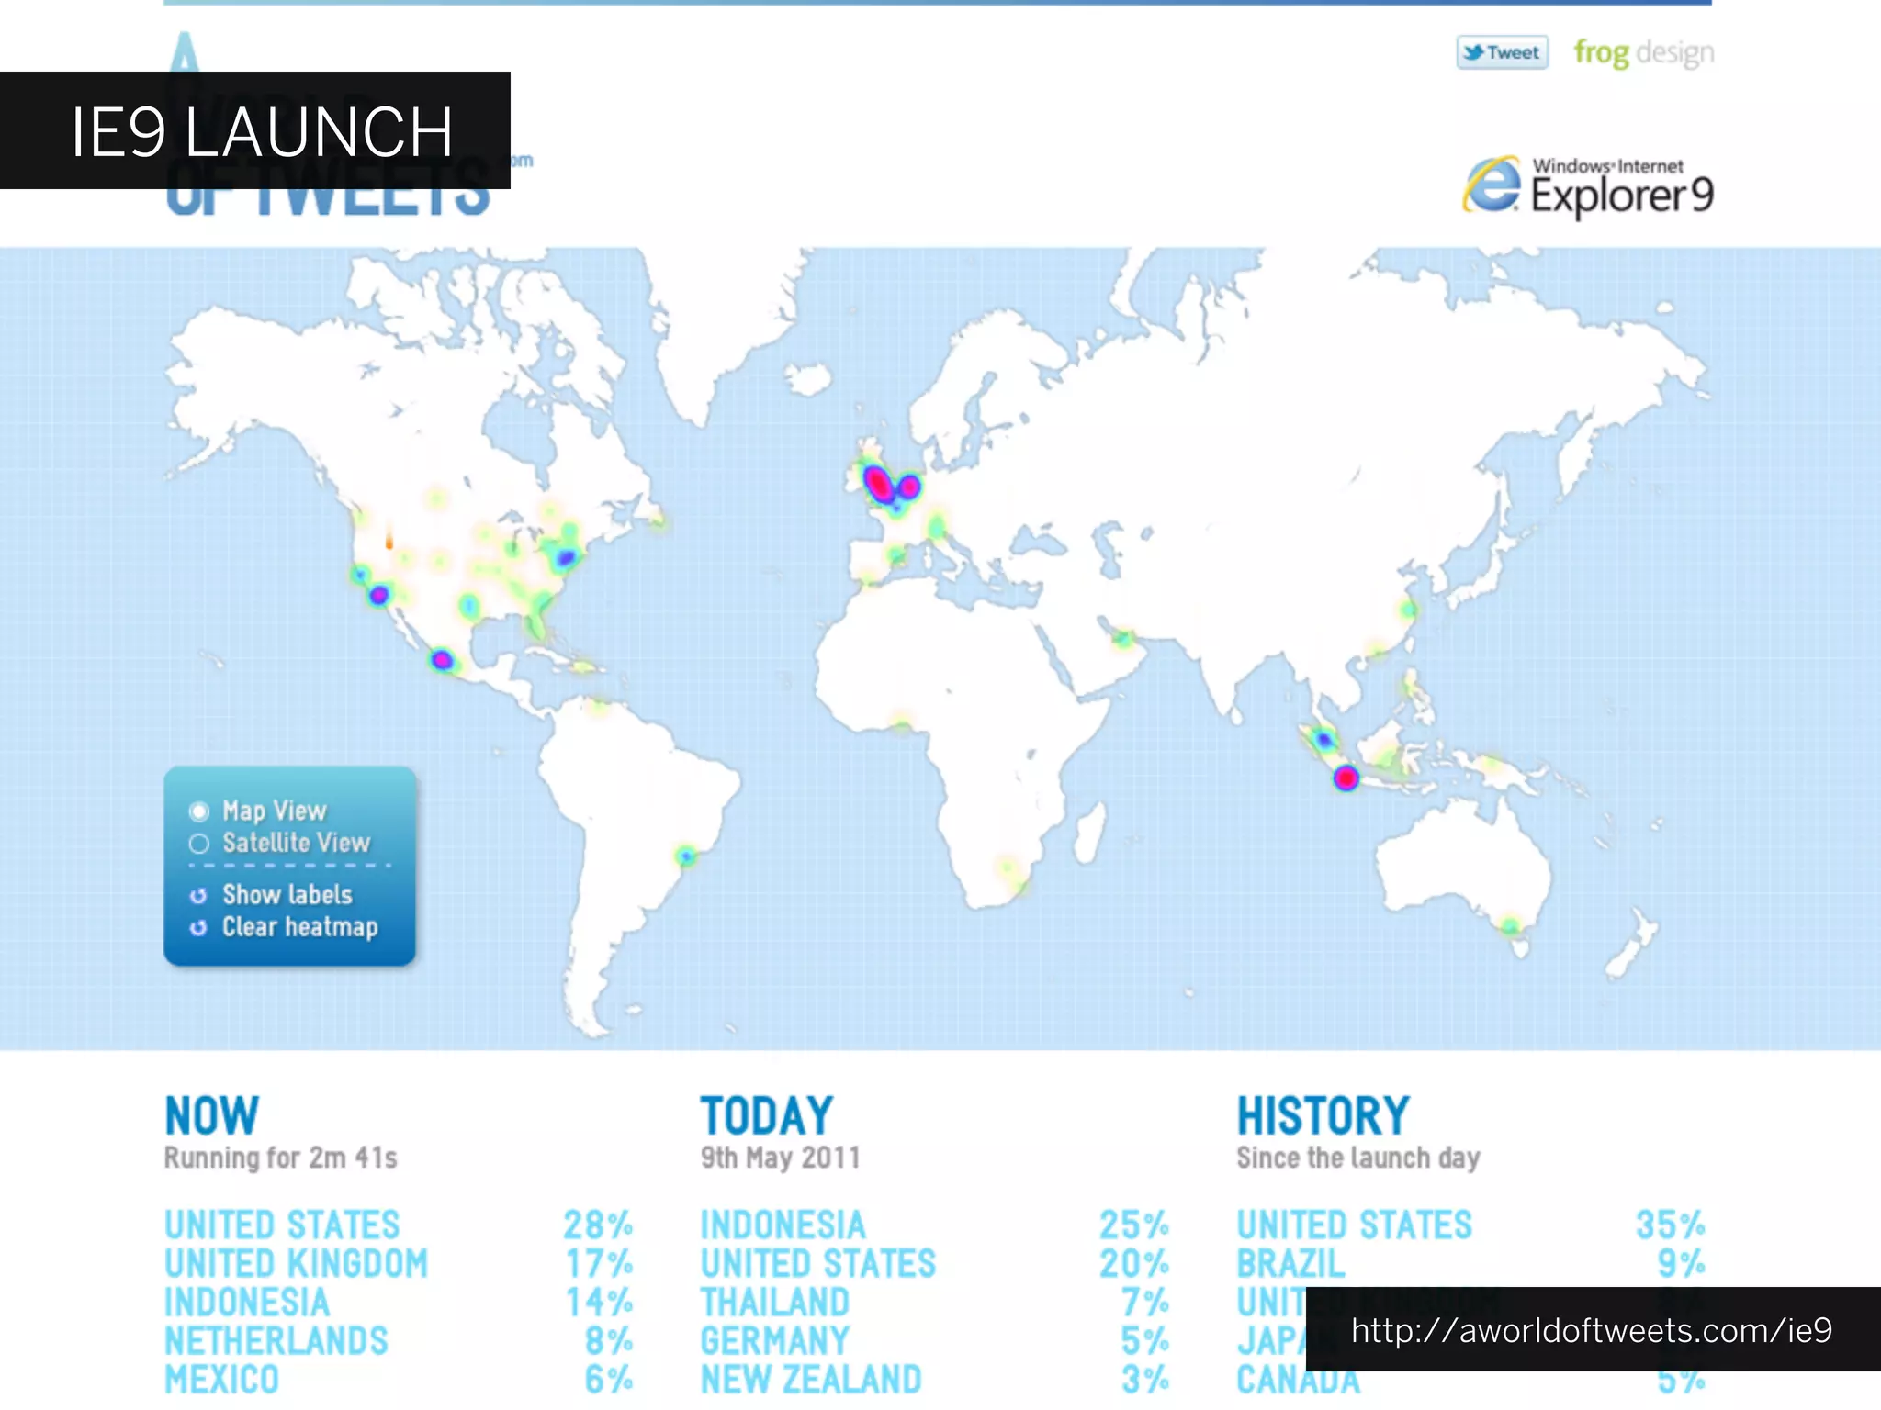Click Clear heatmap text link
1881x1410 pixels.
coord(299,927)
